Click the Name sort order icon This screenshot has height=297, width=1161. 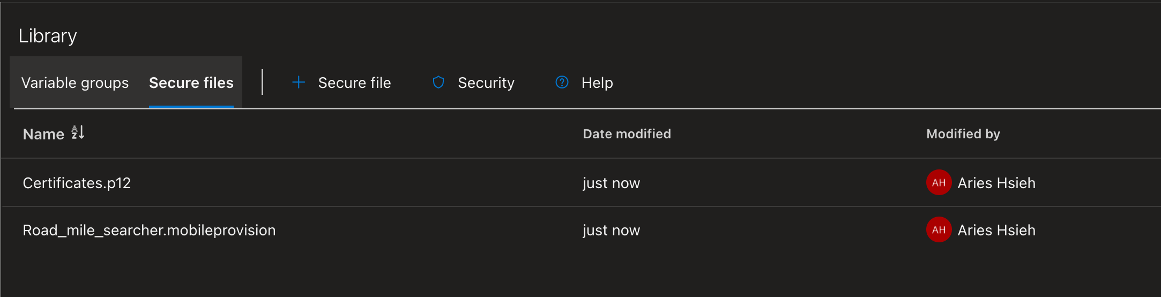pos(78,132)
